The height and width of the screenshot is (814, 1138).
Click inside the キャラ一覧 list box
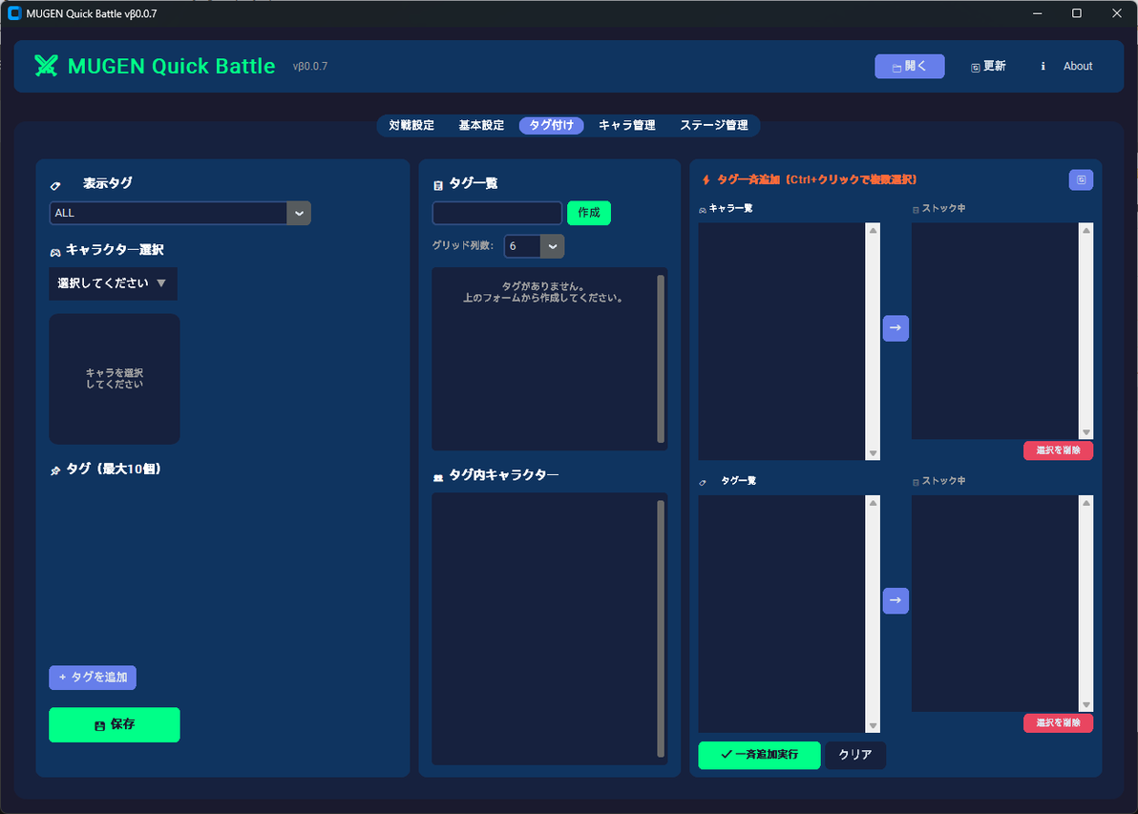click(x=782, y=342)
